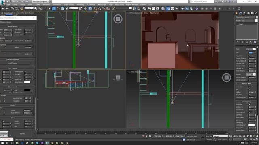Activate the Select and Scale tool
Screen dimensions: 259x145
(63, 8)
